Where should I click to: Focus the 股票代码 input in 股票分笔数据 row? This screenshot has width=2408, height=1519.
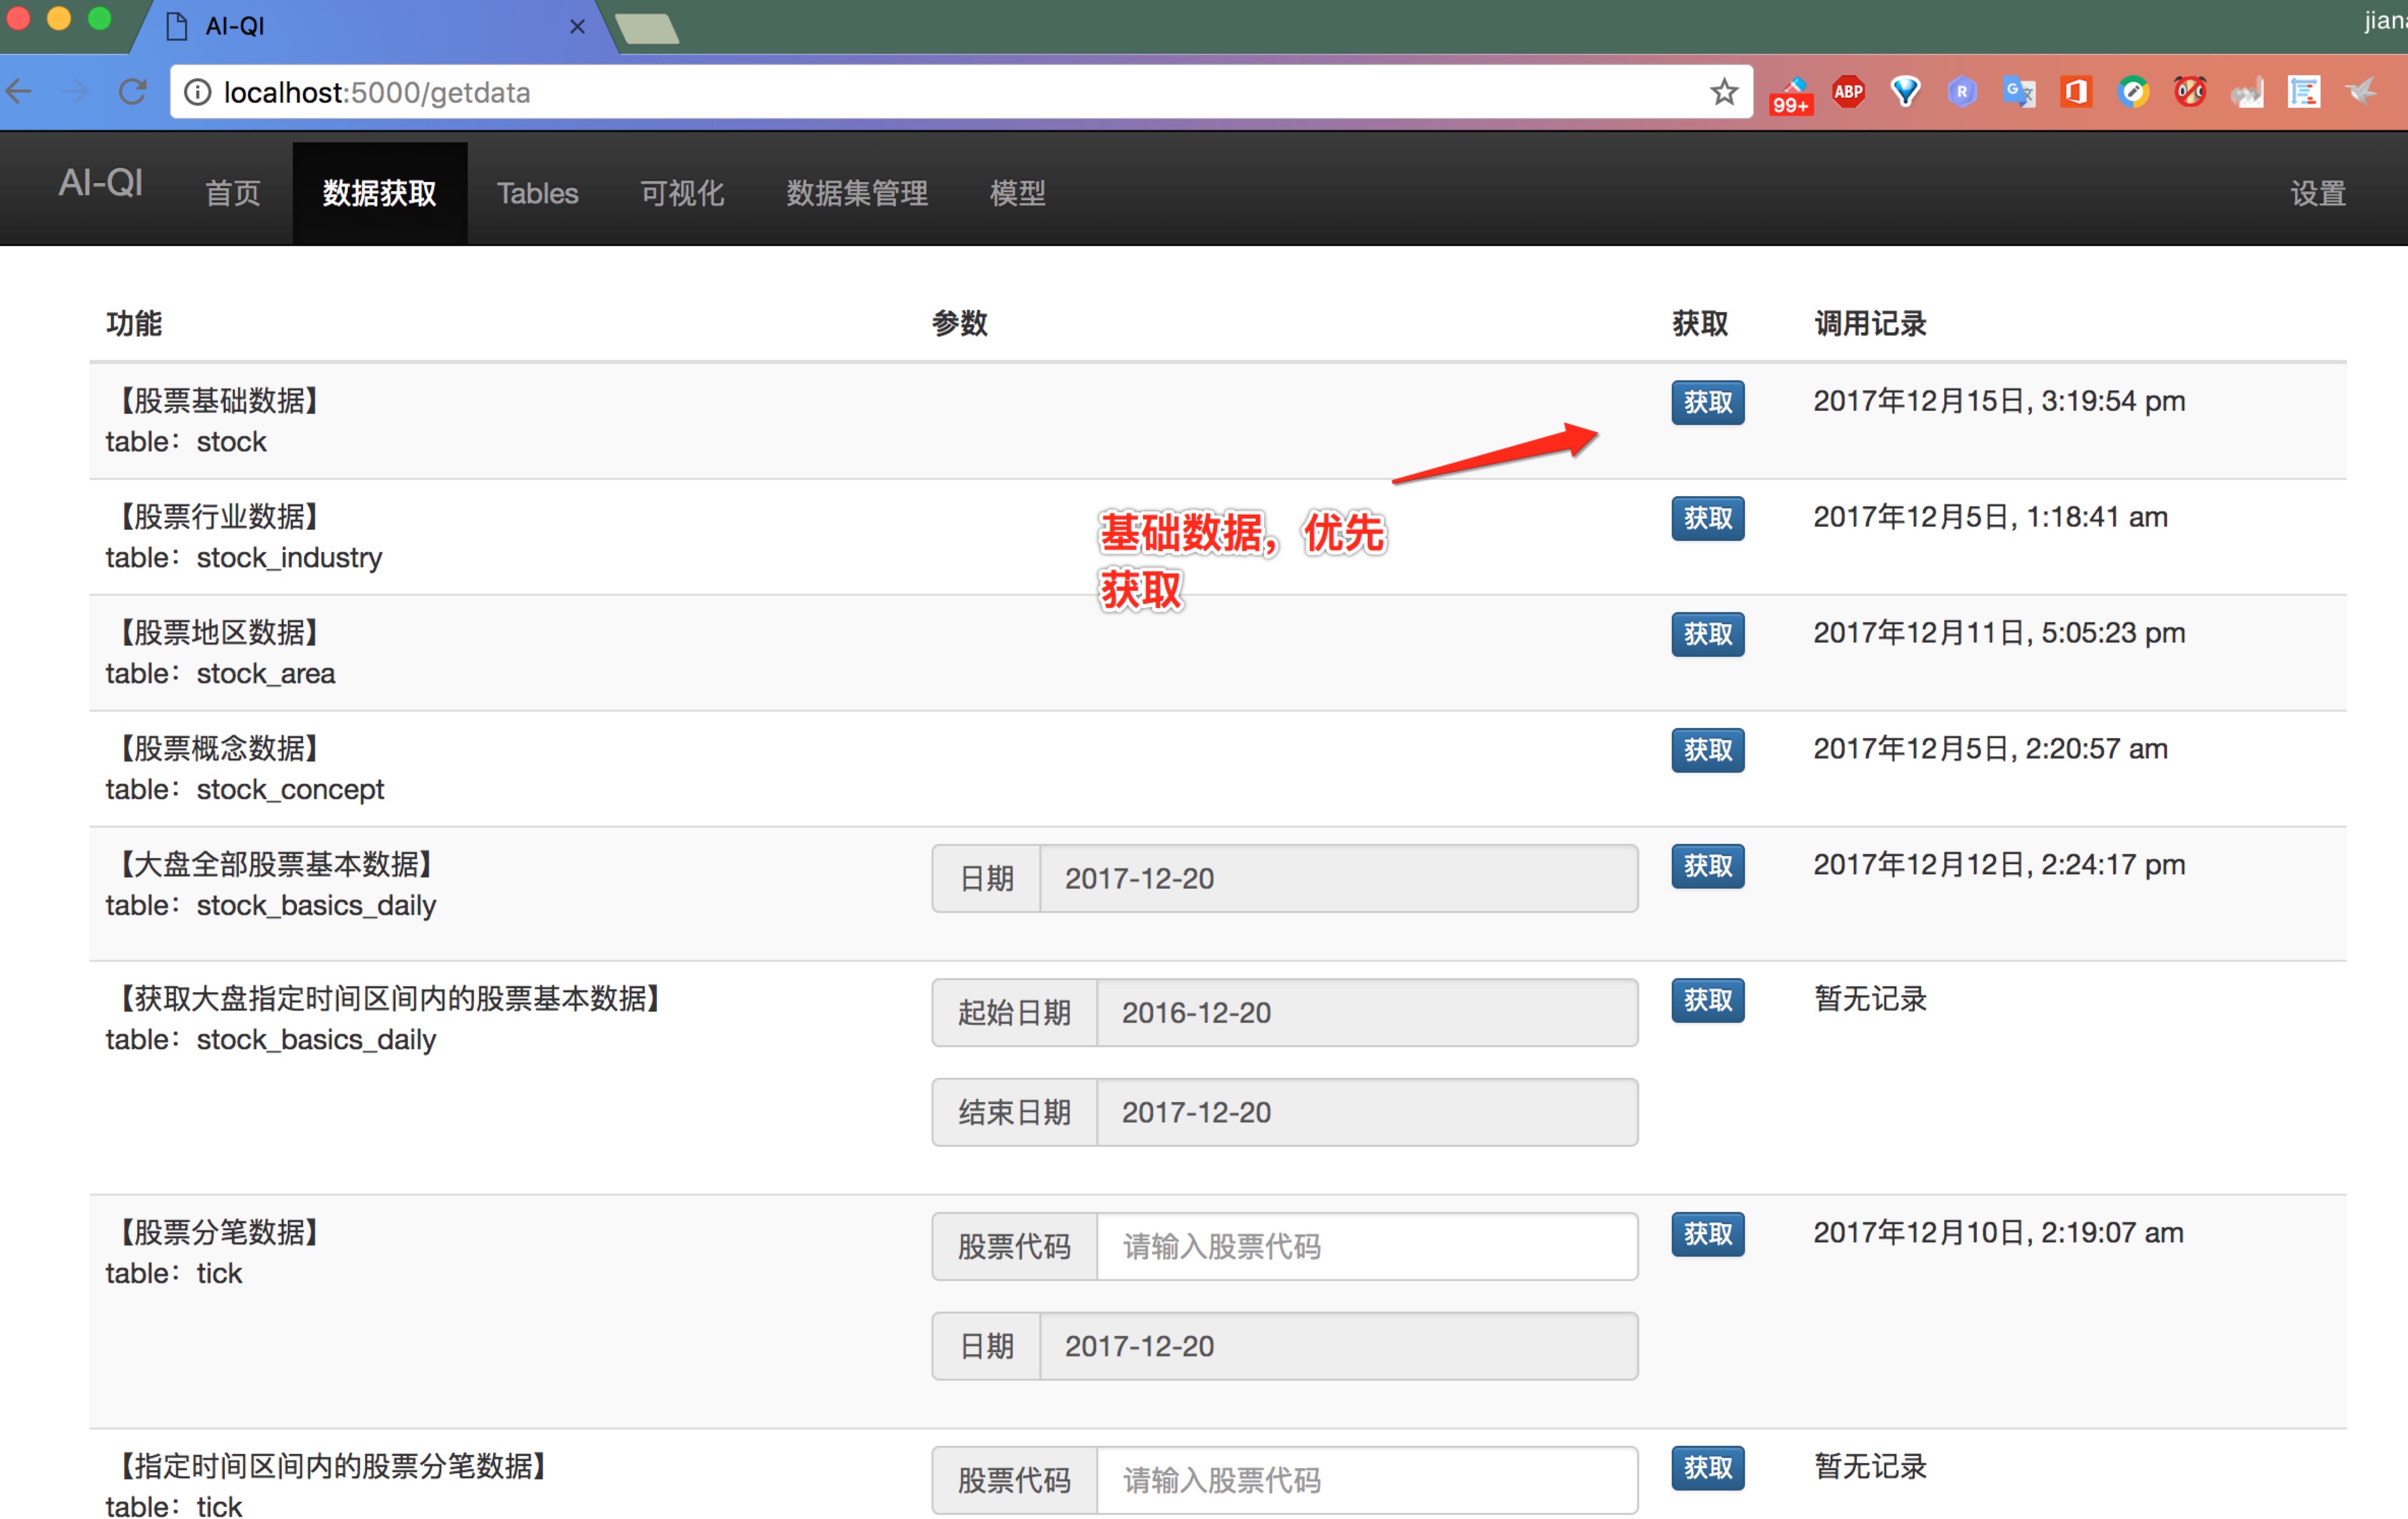(1365, 1246)
